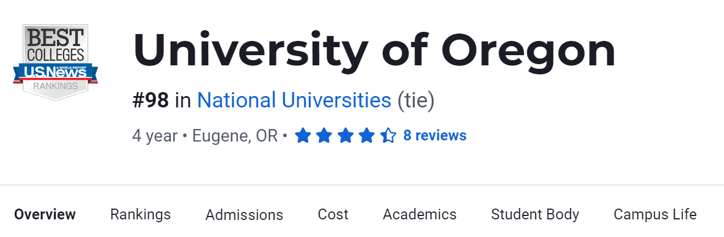Screen dimensions: 724x237
Task: Go to the Admissions tab
Action: coord(244,215)
